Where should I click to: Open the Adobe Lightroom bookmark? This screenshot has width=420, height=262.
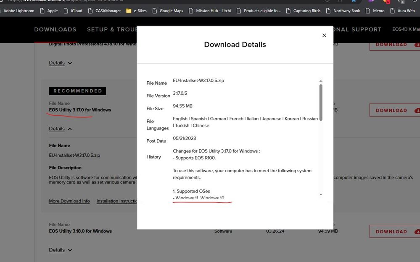point(18,10)
